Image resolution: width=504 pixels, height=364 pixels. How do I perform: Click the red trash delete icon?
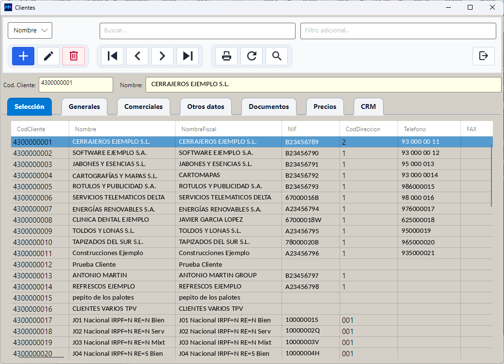point(74,56)
